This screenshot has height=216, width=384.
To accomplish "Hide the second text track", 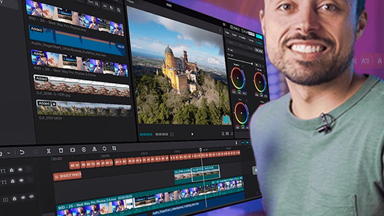I will [21, 181].
